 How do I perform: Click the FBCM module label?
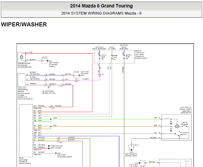(21, 158)
